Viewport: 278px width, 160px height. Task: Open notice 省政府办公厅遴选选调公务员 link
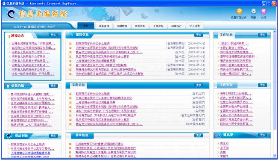[33, 48]
